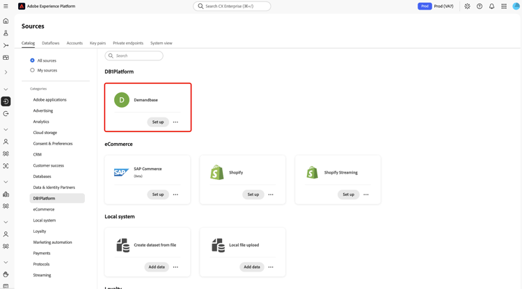Select the DB1Platform category
Viewport: 522px width, 289px height.
coord(57,198)
